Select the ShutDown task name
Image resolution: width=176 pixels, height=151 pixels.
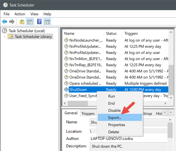click(x=78, y=90)
